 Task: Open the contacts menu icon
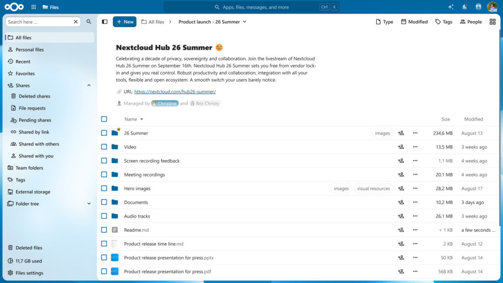pos(478,7)
